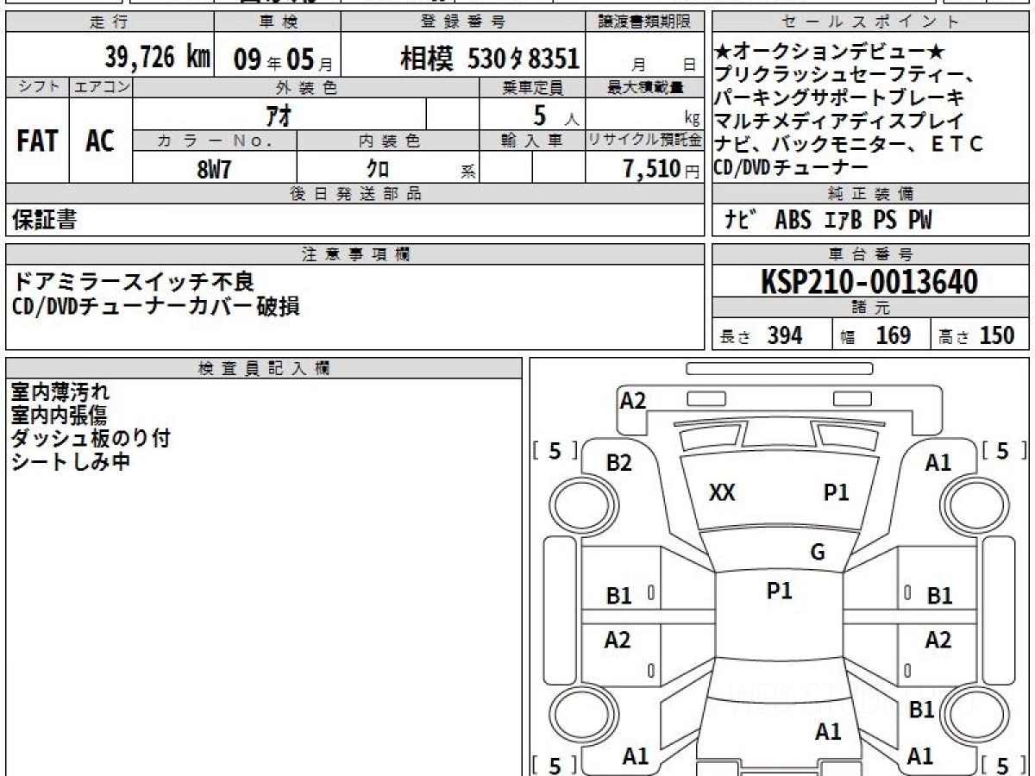Click the XX mark on the hood
Viewport: 1035px width, 776px height.
722,493
